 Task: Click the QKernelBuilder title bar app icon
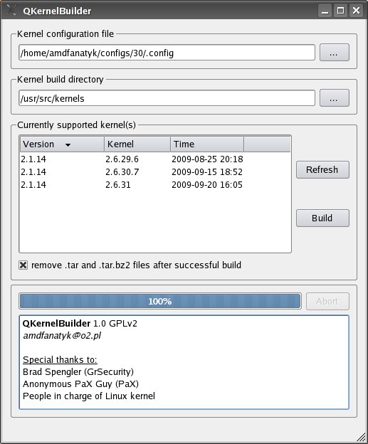coord(11,11)
